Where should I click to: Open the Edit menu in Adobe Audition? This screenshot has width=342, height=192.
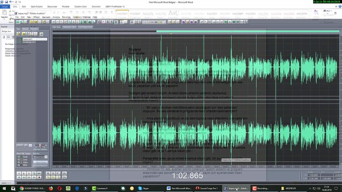coord(22,17)
